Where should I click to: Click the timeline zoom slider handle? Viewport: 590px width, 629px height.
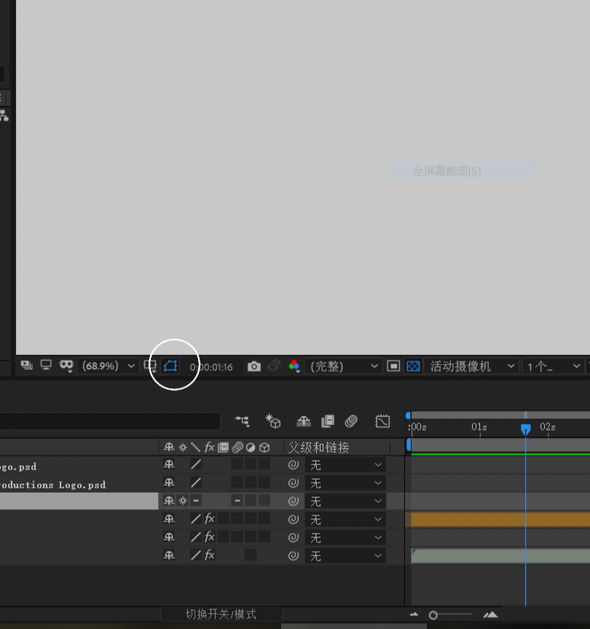[433, 615]
